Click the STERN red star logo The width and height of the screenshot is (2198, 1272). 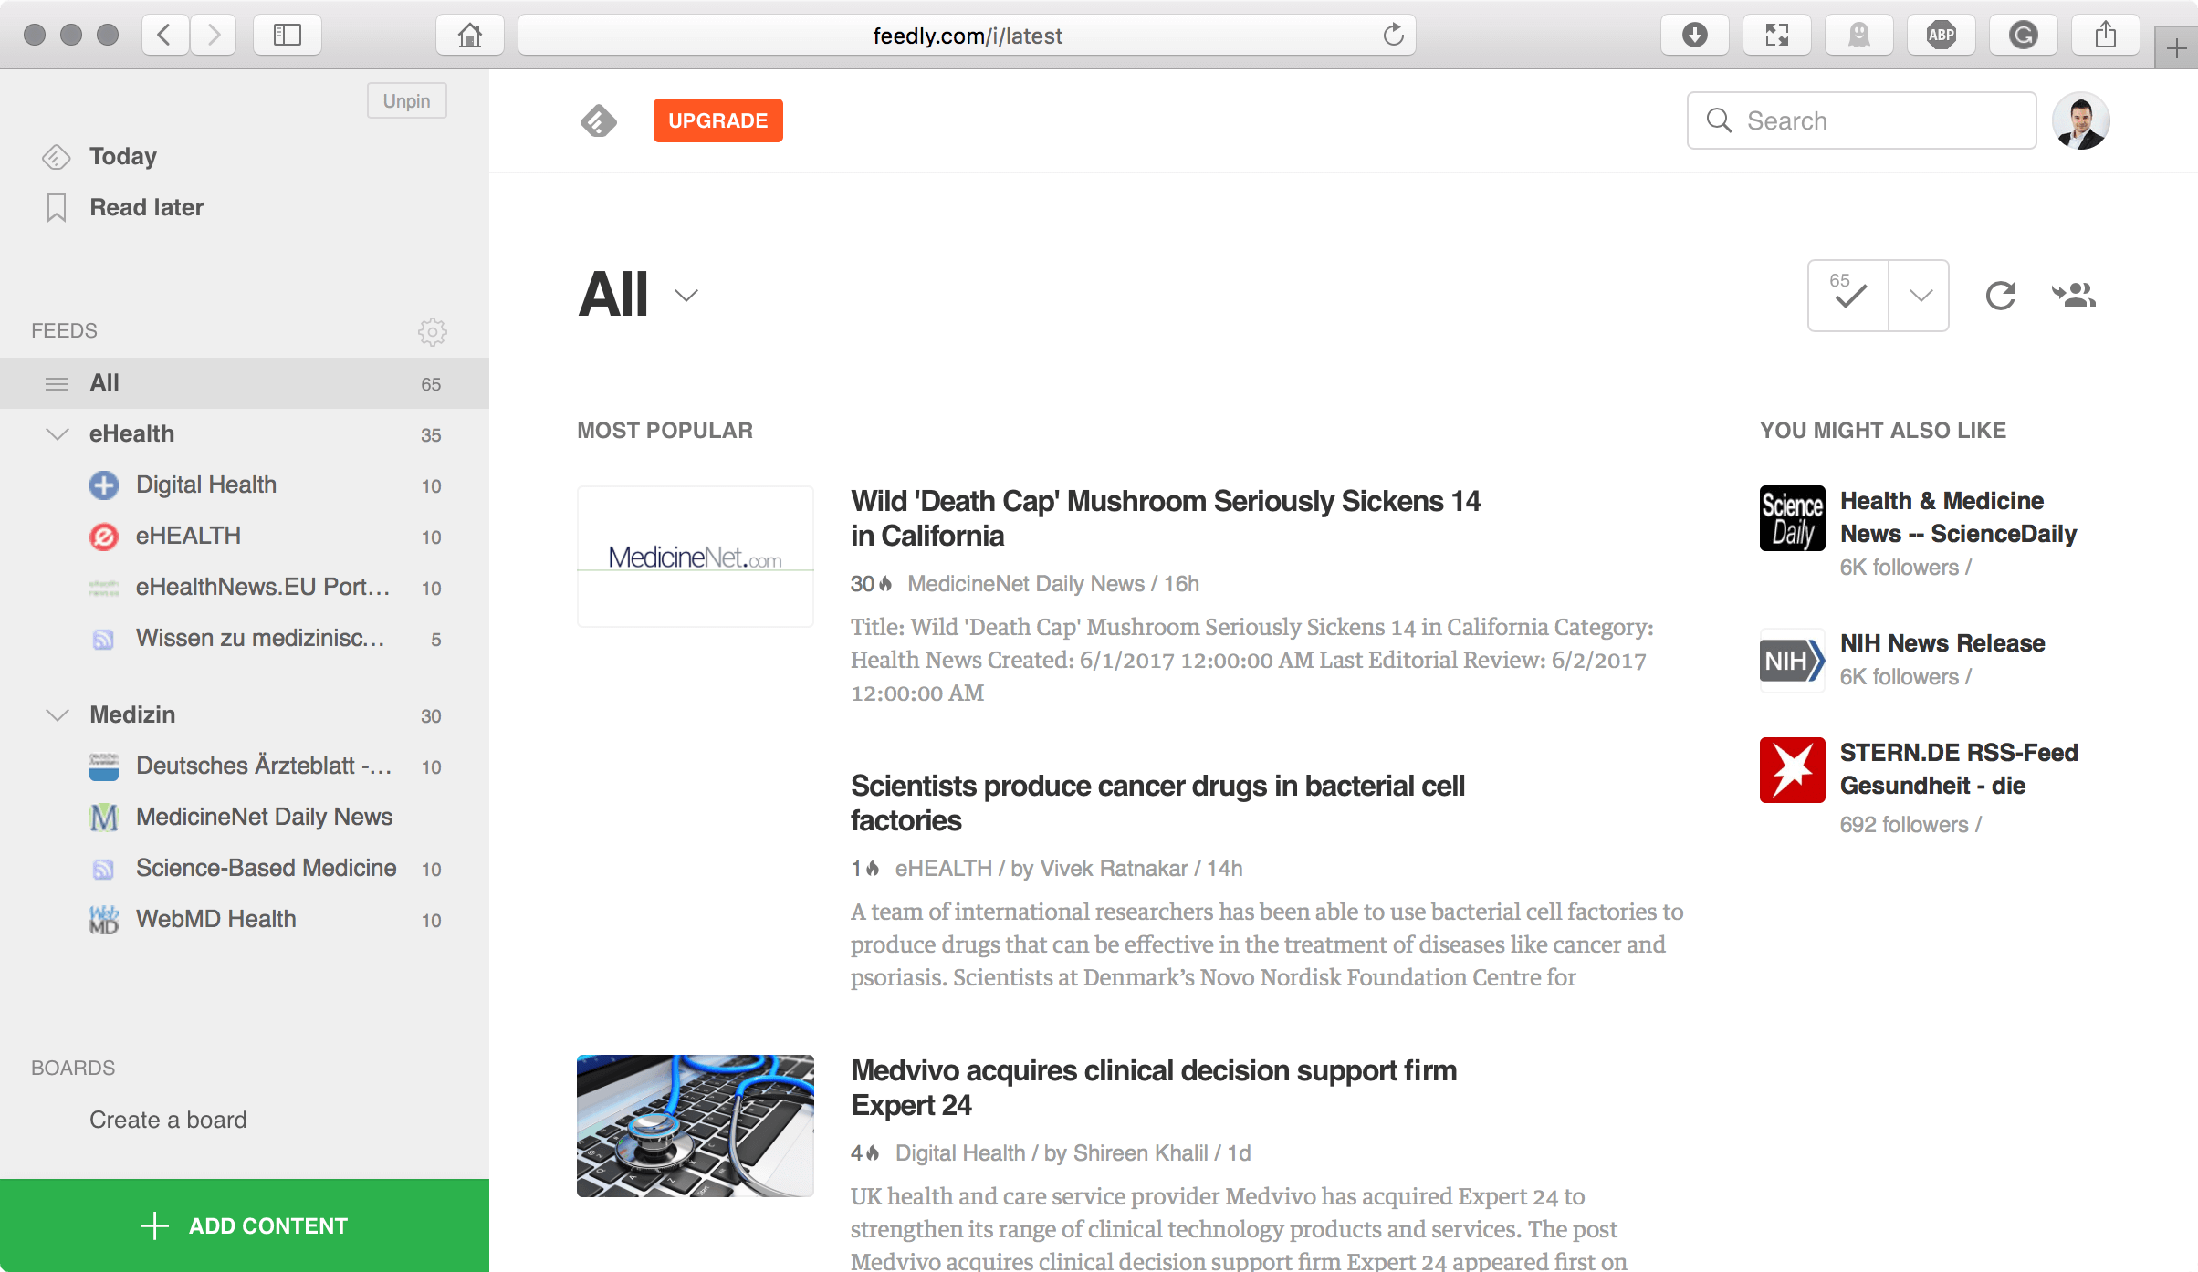pyautogui.click(x=1793, y=770)
